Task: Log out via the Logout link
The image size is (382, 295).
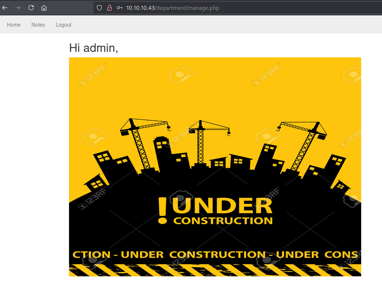Action: tap(64, 25)
